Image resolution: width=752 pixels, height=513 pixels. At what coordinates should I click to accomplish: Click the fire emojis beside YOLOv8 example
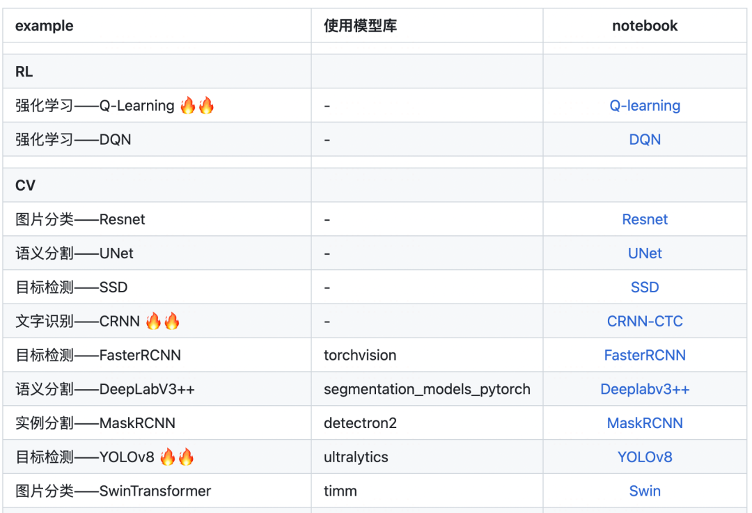pos(176,457)
